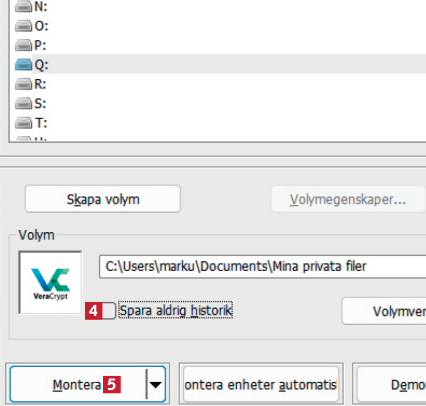
Task: Click the highlighted Q: drive icon
Action: [x=23, y=65]
